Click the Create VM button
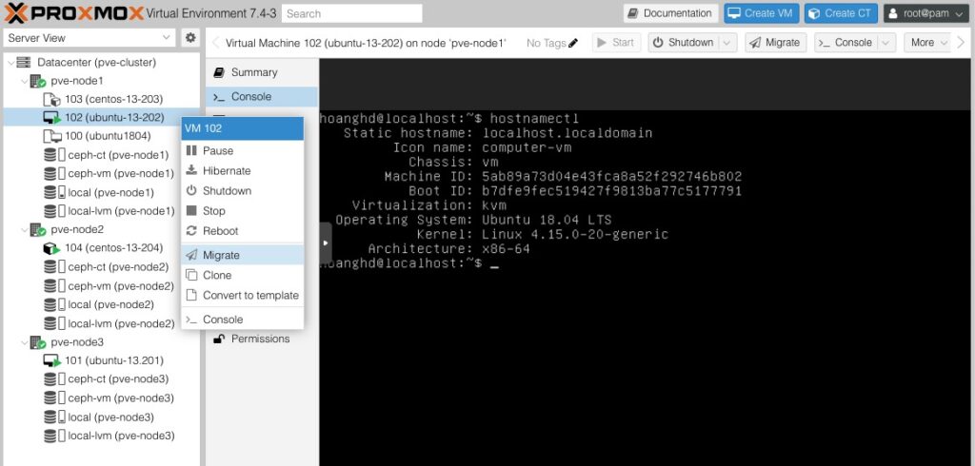975x466 pixels. click(761, 13)
